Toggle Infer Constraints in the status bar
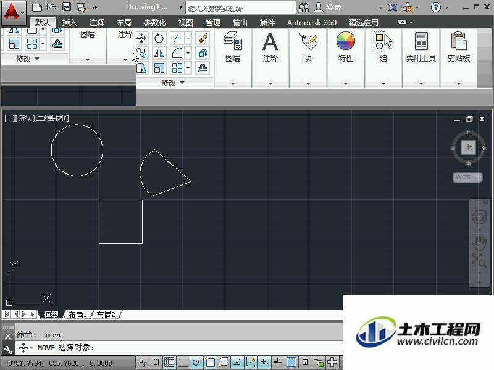Image resolution: width=494 pixels, height=370 pixels. click(x=143, y=363)
